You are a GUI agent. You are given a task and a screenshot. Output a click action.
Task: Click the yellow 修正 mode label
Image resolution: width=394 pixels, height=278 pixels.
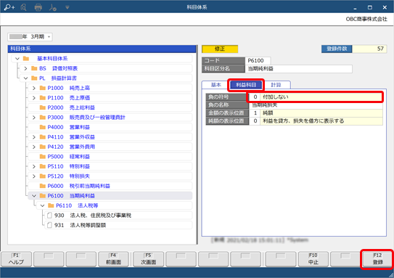(x=220, y=49)
